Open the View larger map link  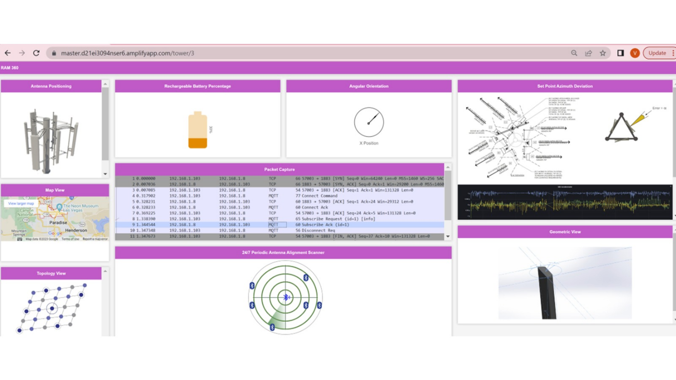tap(21, 203)
